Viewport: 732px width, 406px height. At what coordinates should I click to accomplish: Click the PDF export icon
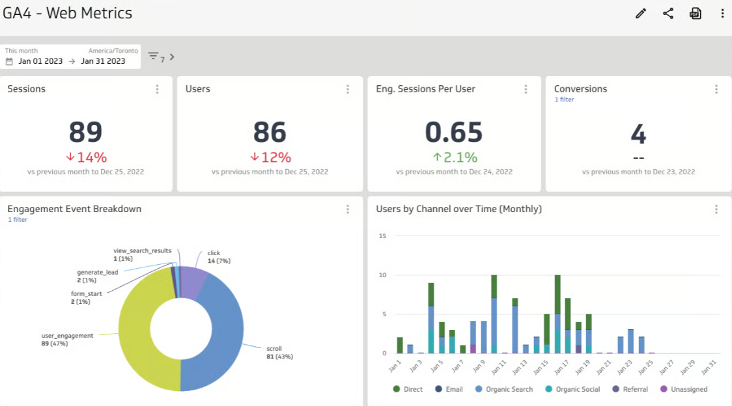(696, 13)
